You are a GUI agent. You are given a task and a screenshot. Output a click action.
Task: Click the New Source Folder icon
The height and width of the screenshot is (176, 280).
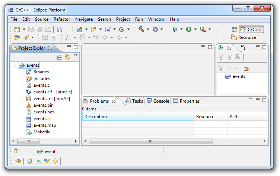click(x=93, y=29)
